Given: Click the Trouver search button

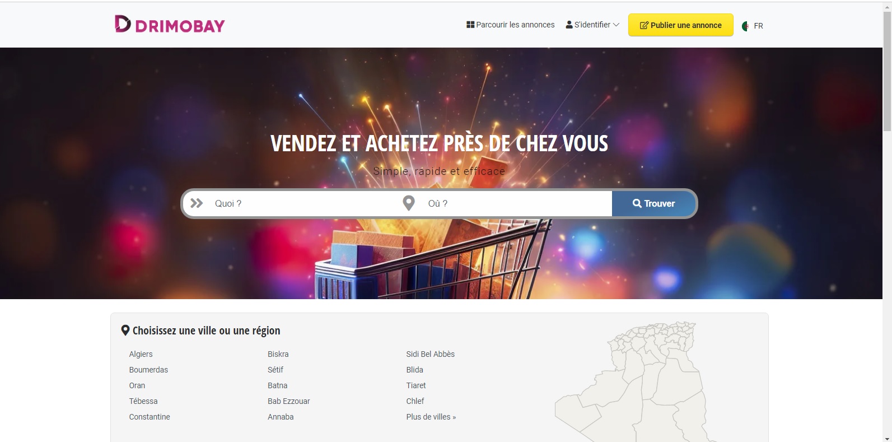Looking at the screenshot, I should click(654, 203).
